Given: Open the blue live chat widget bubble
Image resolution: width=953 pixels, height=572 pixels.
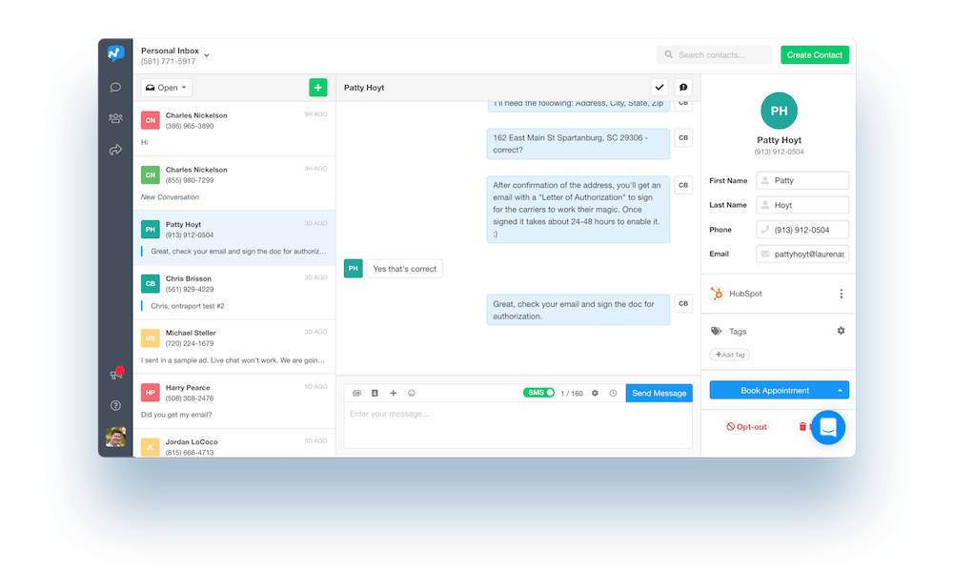Looking at the screenshot, I should point(828,427).
